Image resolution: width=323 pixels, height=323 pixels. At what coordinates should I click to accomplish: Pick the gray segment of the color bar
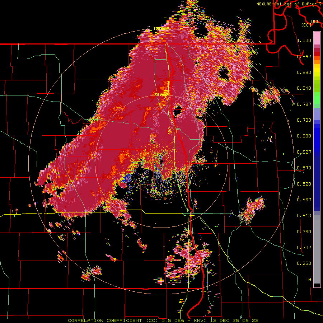click(x=317, y=249)
